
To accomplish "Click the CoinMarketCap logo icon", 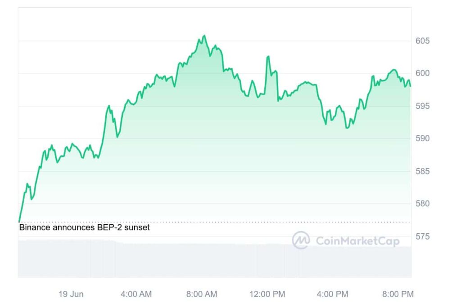I will tap(301, 240).
